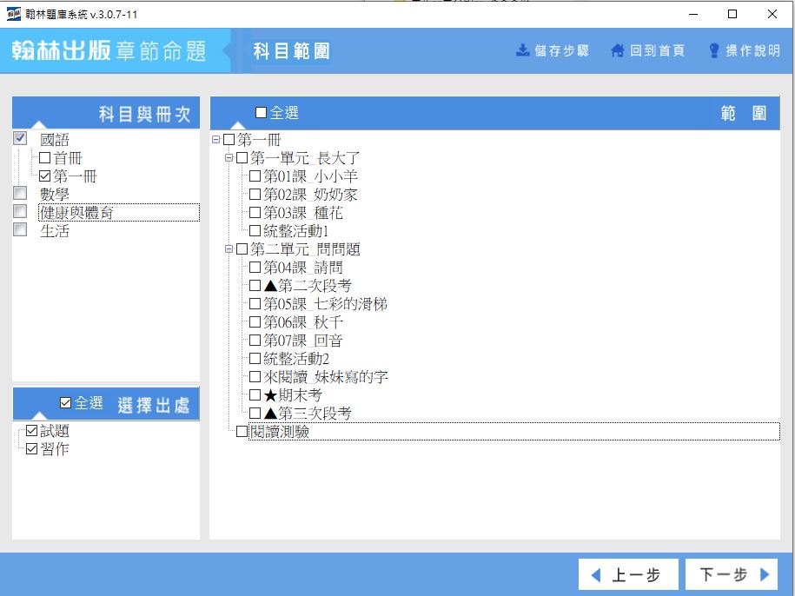Click the lightbulb icon for 操作說明
This screenshot has height=596, width=795.
714,50
